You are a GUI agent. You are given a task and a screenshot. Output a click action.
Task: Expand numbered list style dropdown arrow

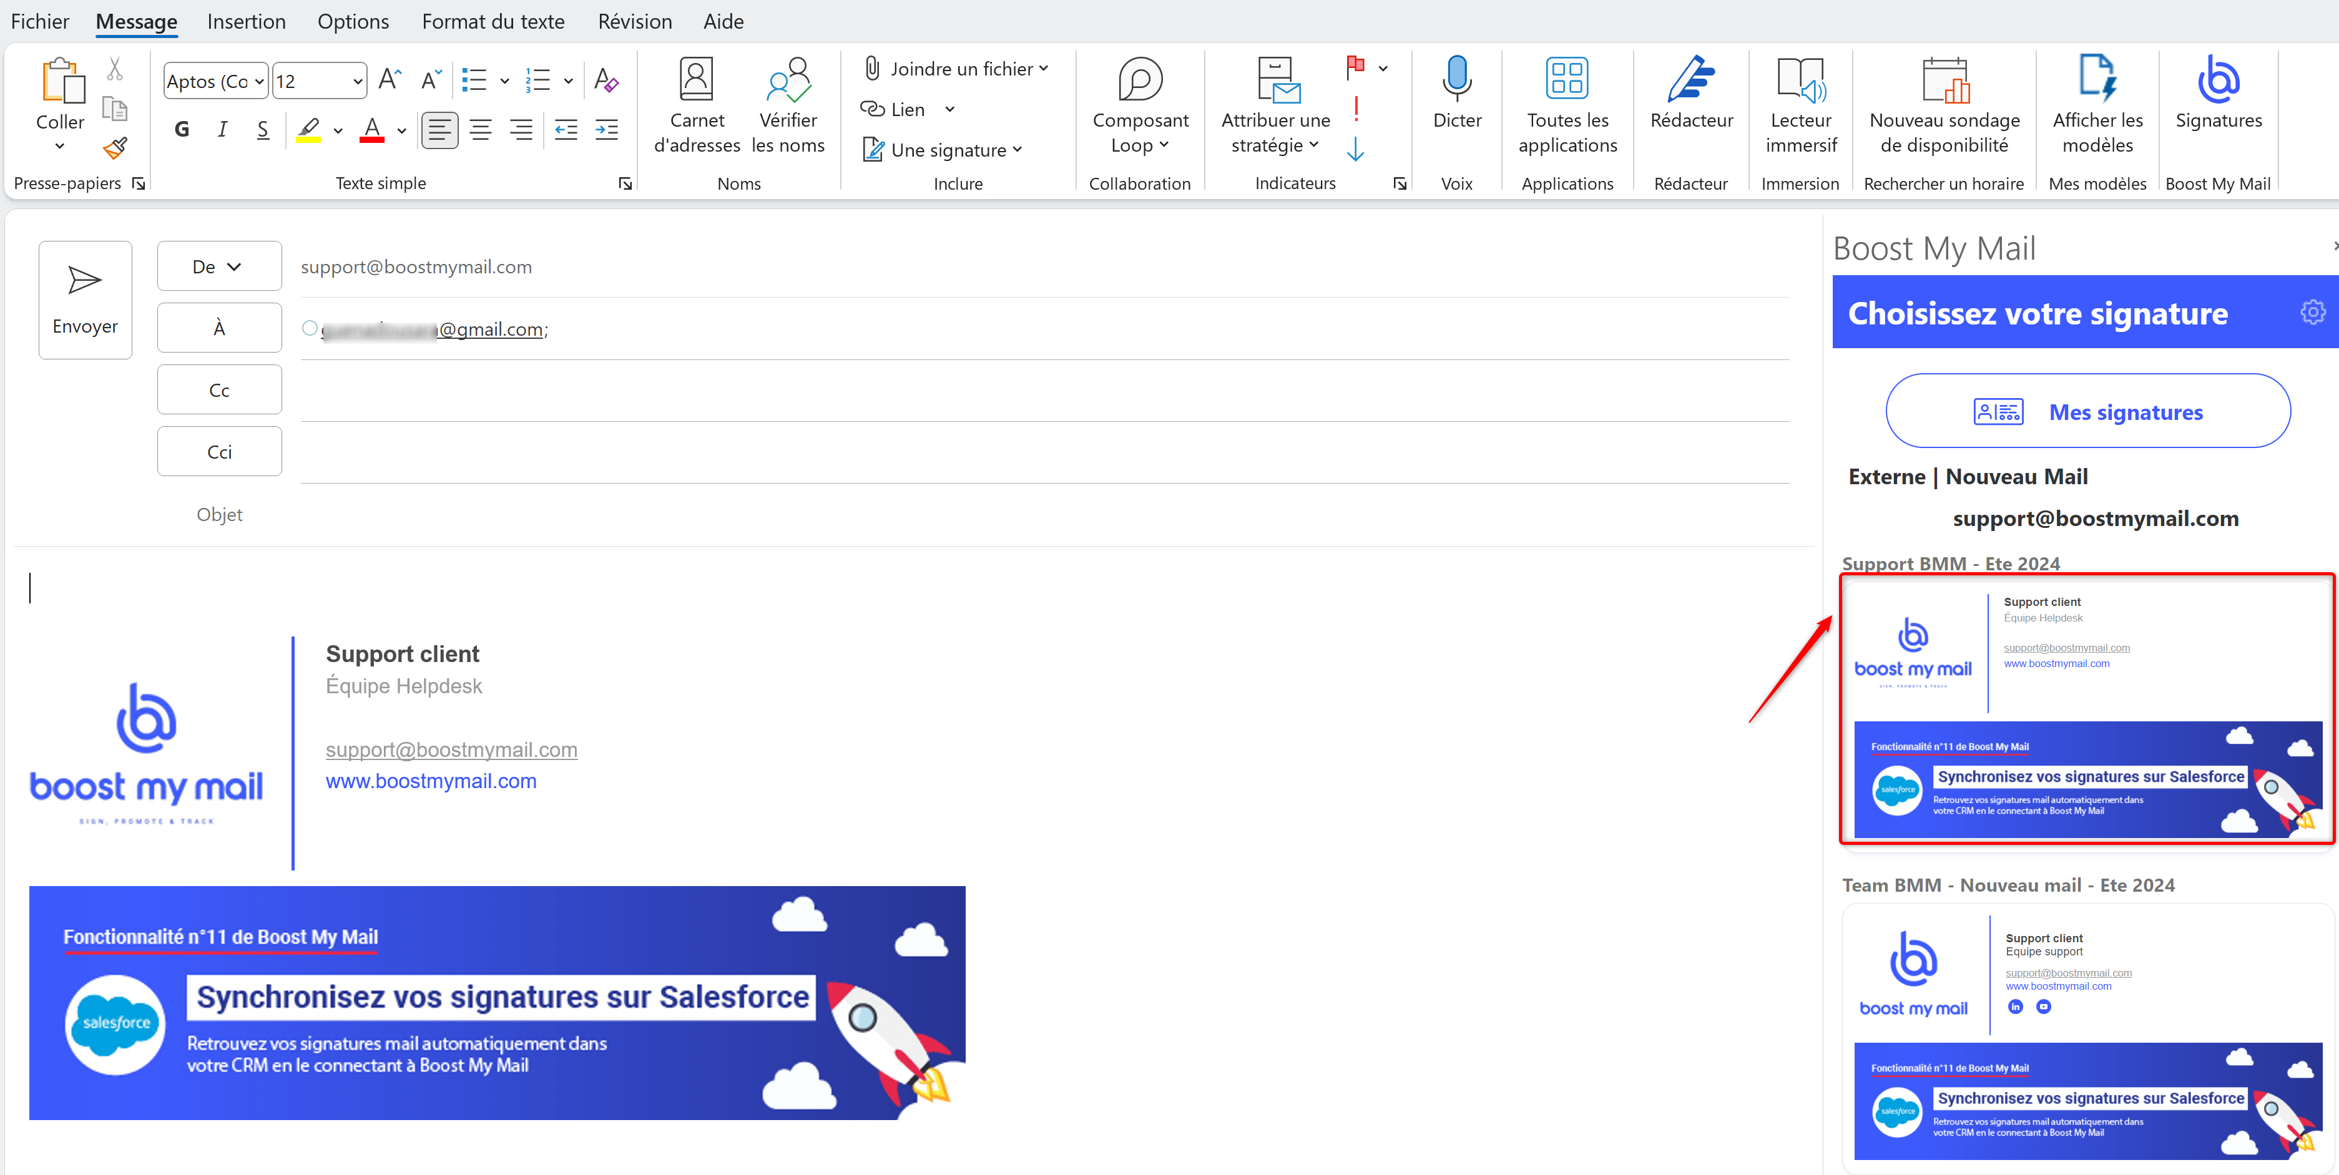coord(569,80)
